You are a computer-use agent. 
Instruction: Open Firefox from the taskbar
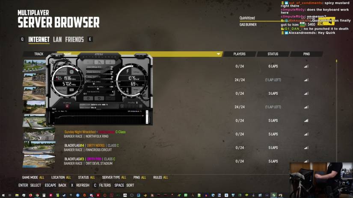click(x=30, y=195)
